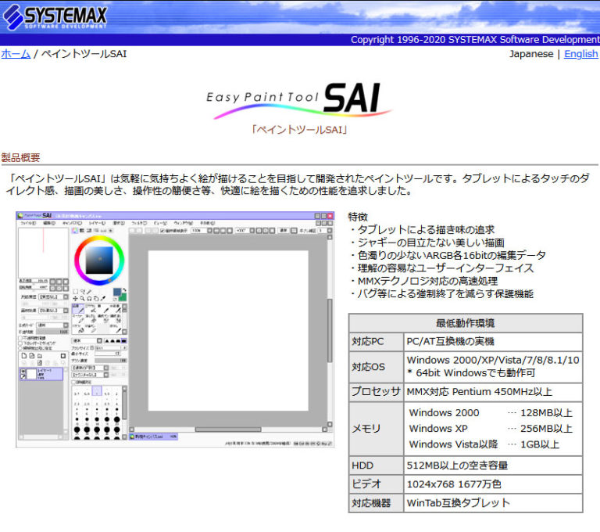Image resolution: width=600 pixels, height=532 pixels.
Task: Open the first menu in SAI's menu bar
Action: coord(27,223)
